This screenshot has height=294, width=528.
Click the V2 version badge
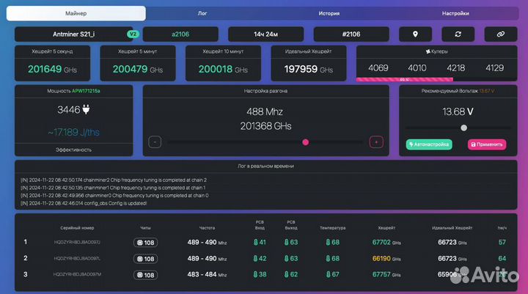pyautogui.click(x=133, y=34)
